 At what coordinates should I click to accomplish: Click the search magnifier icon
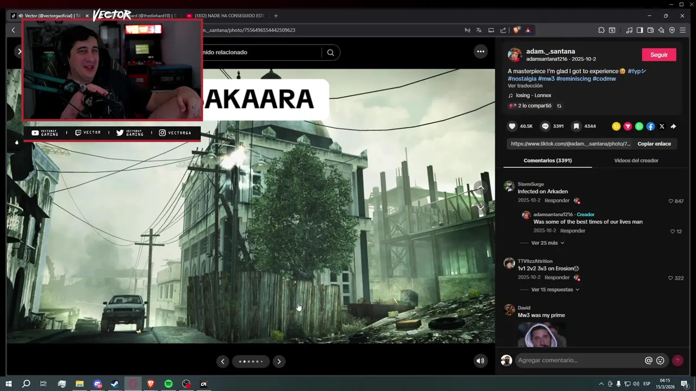coord(331,53)
